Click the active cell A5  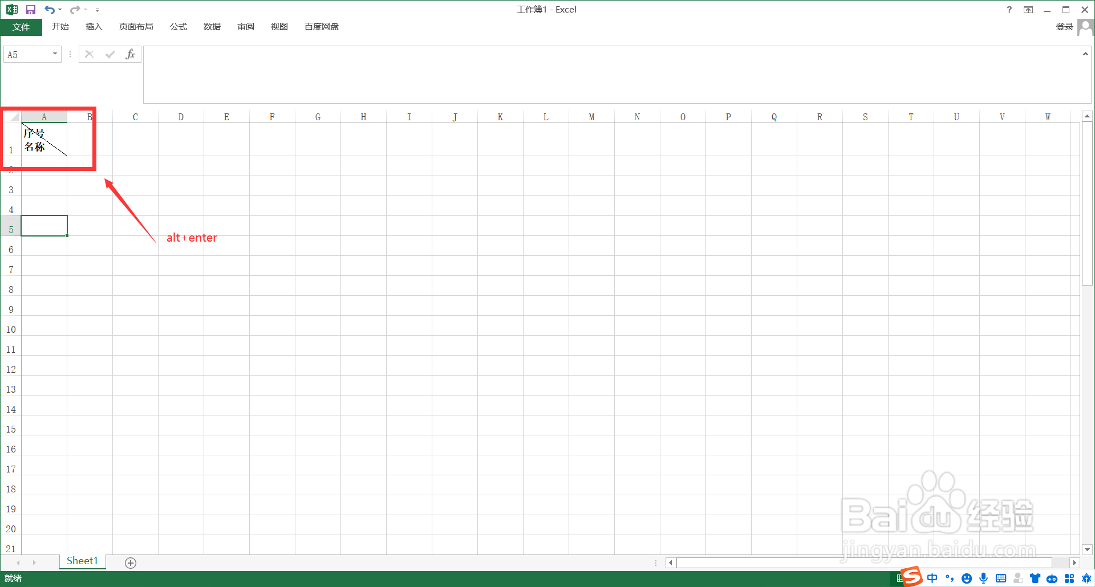tap(44, 226)
